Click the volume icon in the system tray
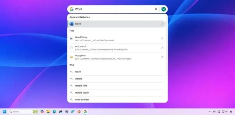Viewport: 235px width, 115px height. (x=226, y=112)
